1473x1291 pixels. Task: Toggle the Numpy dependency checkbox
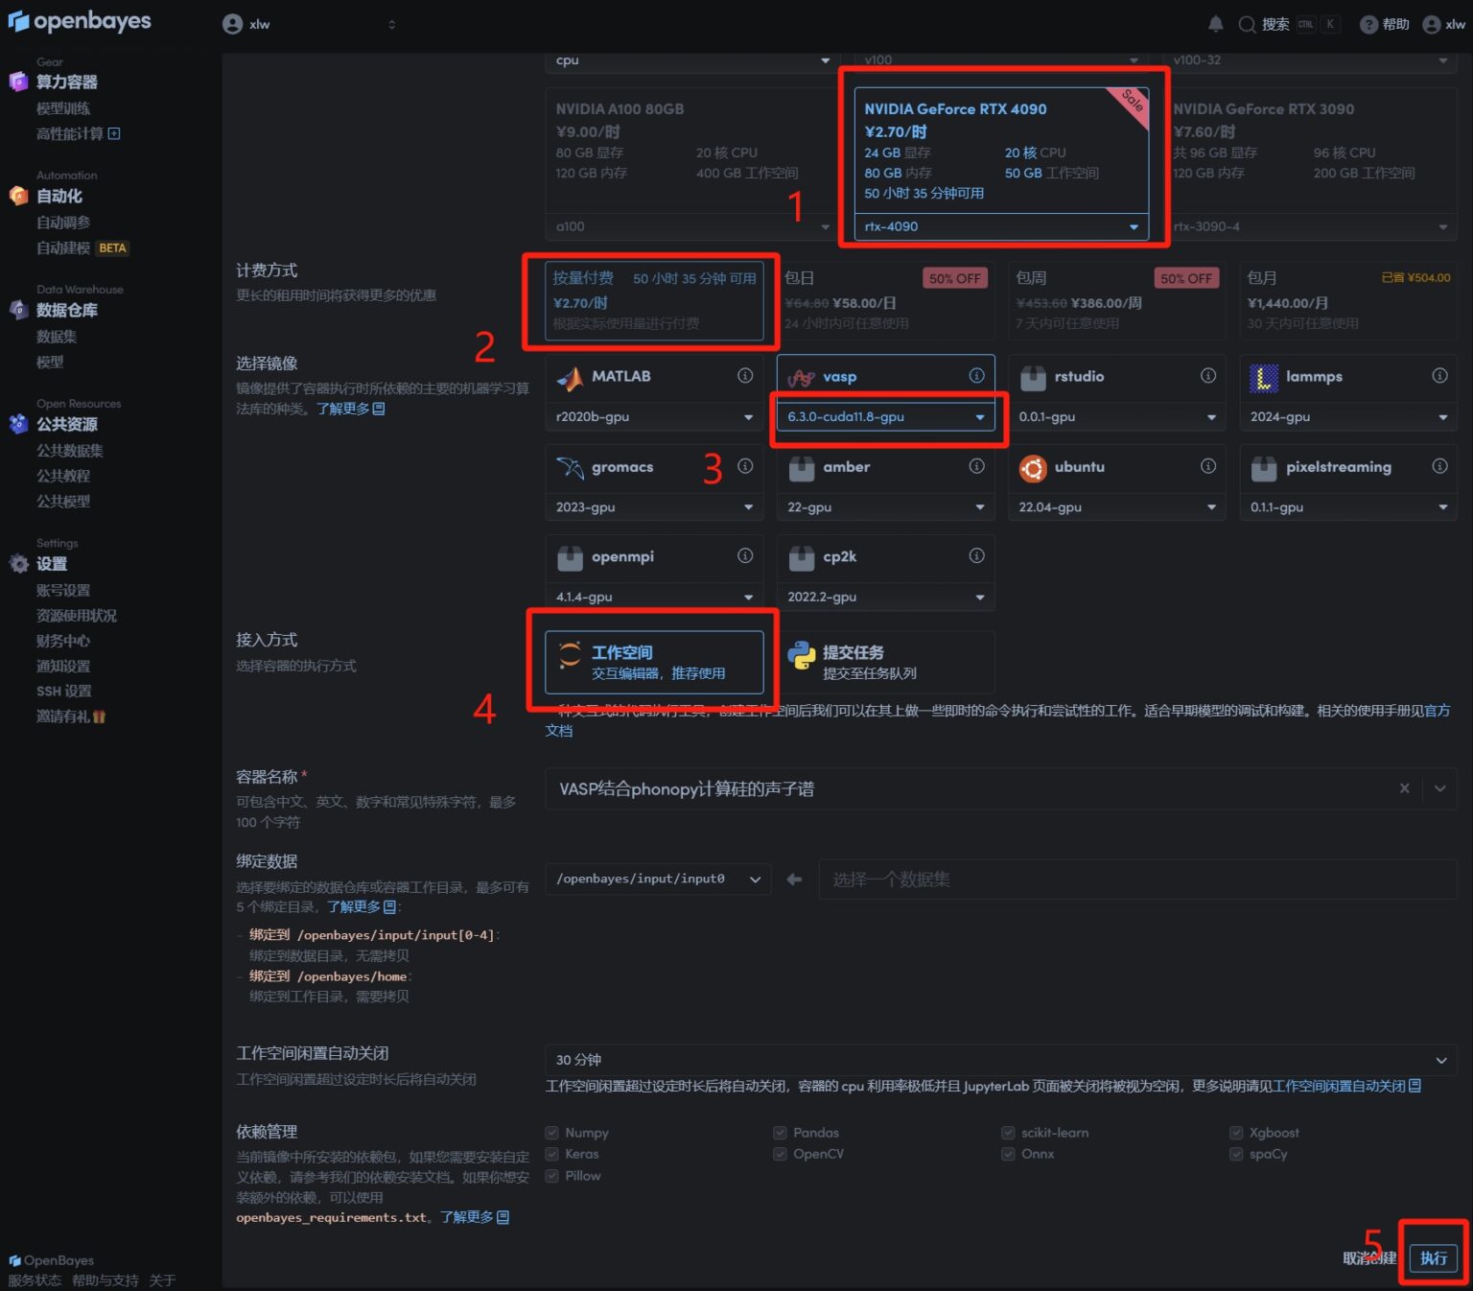point(552,1133)
